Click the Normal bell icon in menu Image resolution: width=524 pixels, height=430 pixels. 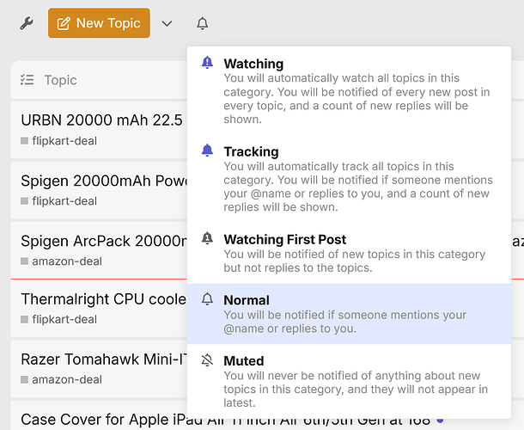tap(207, 299)
